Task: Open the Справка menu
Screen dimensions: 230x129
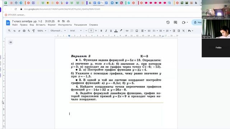Action: (x=93, y=25)
